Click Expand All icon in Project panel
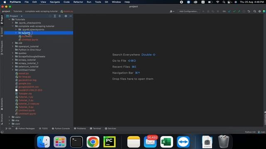Viewport: 266px width, 149px height. [55, 16]
